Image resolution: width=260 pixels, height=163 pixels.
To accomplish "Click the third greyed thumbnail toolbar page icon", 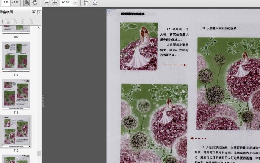I will click(23, 22).
